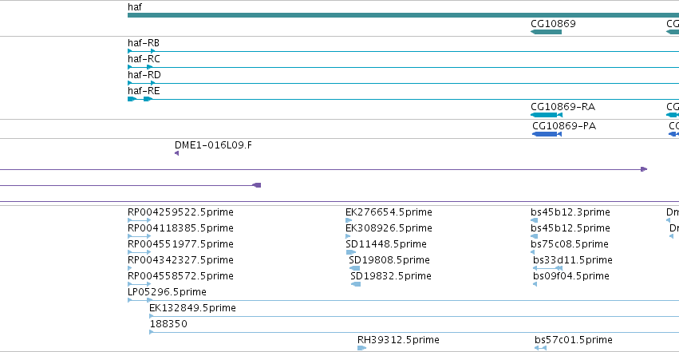Select transcript CG10869-RA label
679x352 pixels.
click(563, 107)
